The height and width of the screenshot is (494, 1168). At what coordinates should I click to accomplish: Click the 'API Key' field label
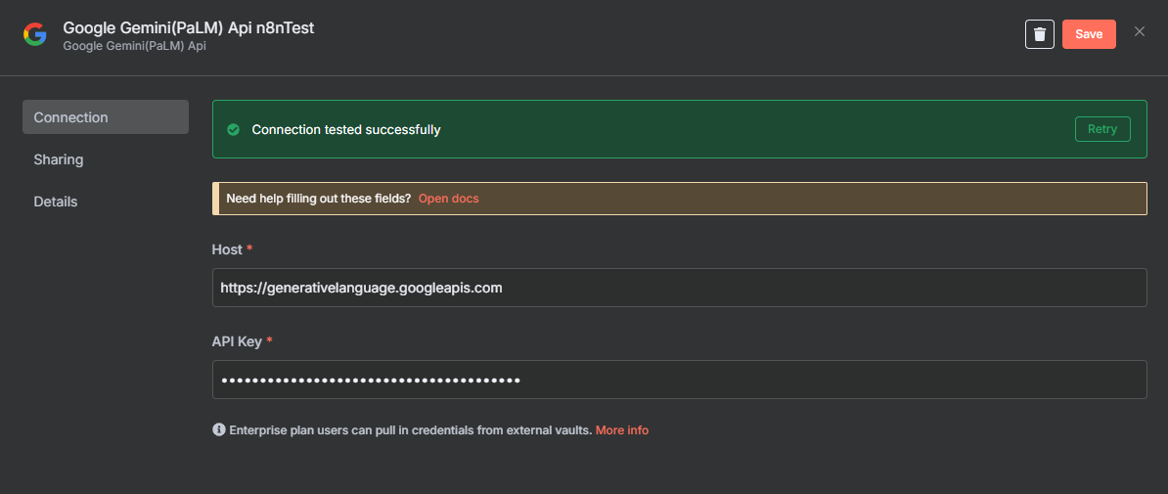237,342
